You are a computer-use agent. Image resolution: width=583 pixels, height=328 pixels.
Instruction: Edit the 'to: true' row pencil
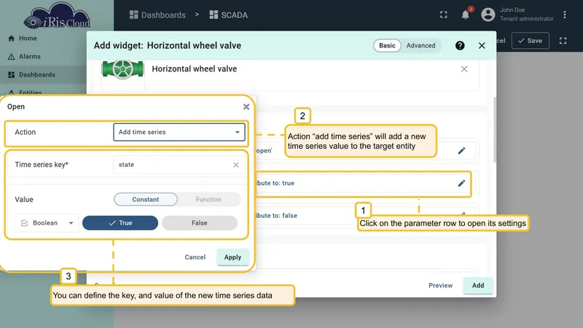pos(461,183)
